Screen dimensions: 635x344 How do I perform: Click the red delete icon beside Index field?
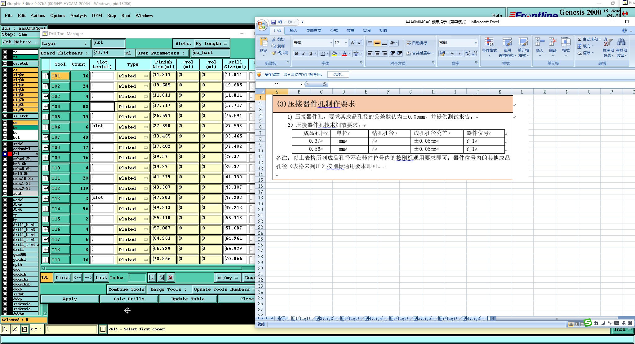(171, 277)
